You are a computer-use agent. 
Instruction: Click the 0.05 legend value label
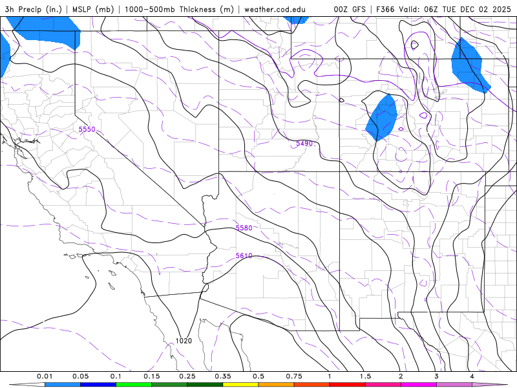point(80,376)
